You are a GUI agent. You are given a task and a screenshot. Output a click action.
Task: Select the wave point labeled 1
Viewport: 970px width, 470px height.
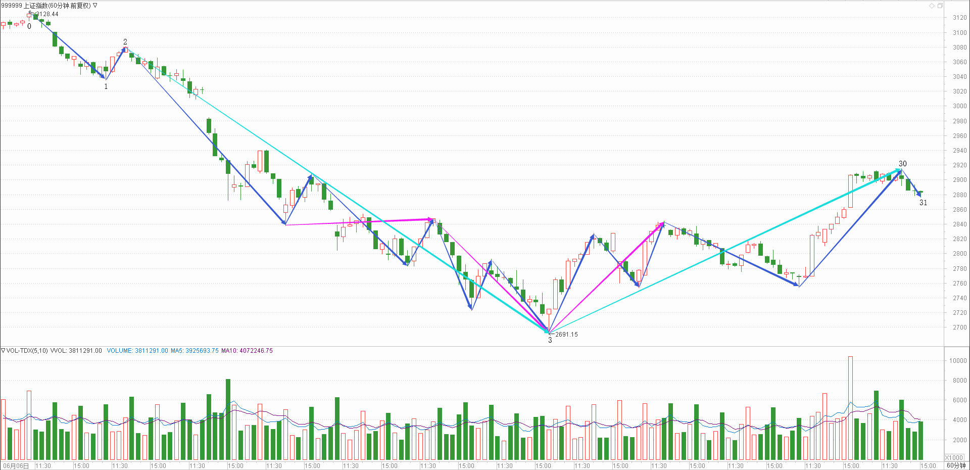(106, 86)
